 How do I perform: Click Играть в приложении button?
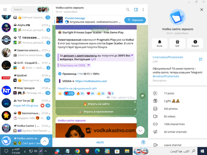pos(96,111)
